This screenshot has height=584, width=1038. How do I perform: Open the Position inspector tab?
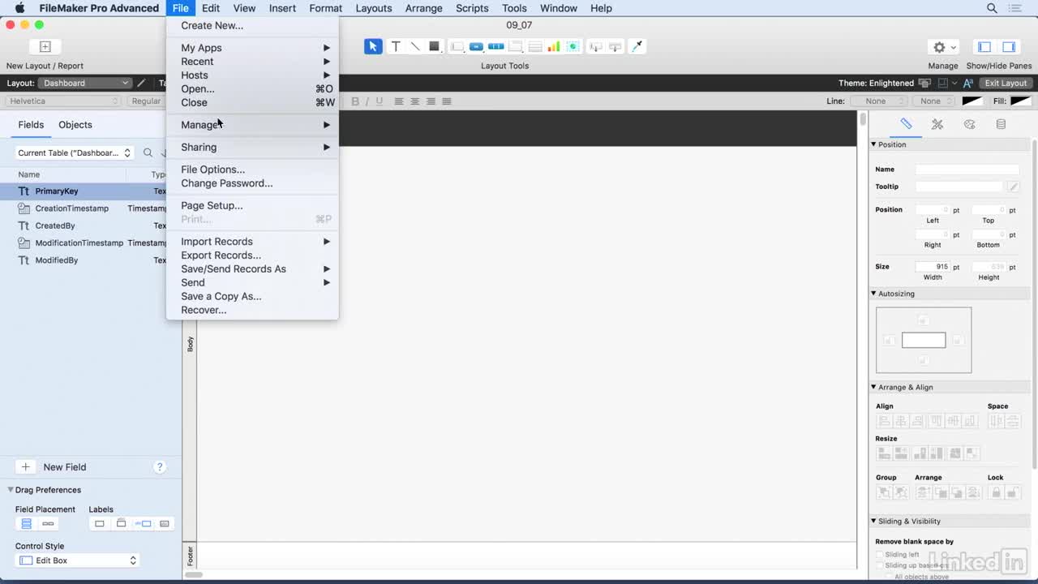point(907,124)
